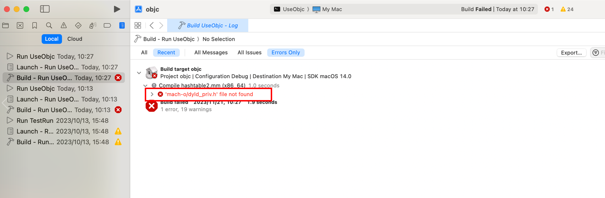The image size is (605, 198).
Task: Expand the dyld_priv.h file not found error
Action: (152, 94)
